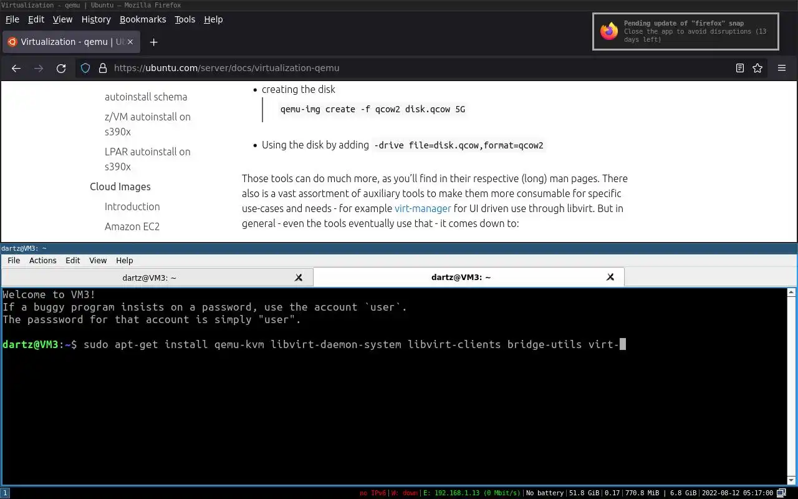The width and height of the screenshot is (798, 499).
Task: Open Firefox History menu
Action: coord(96,19)
